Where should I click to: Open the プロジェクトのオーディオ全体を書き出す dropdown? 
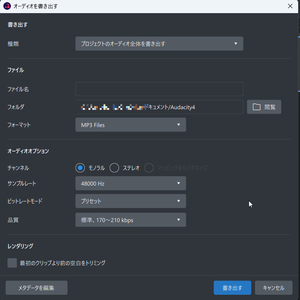coord(159,43)
